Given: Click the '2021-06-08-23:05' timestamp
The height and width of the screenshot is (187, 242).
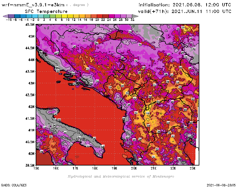Looking at the screenshot, I should (221, 185).
